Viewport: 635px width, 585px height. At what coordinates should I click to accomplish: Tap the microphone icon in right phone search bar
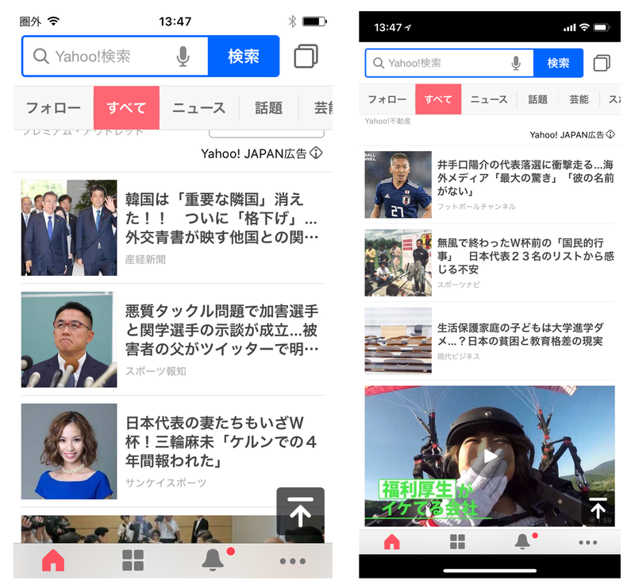(x=516, y=64)
